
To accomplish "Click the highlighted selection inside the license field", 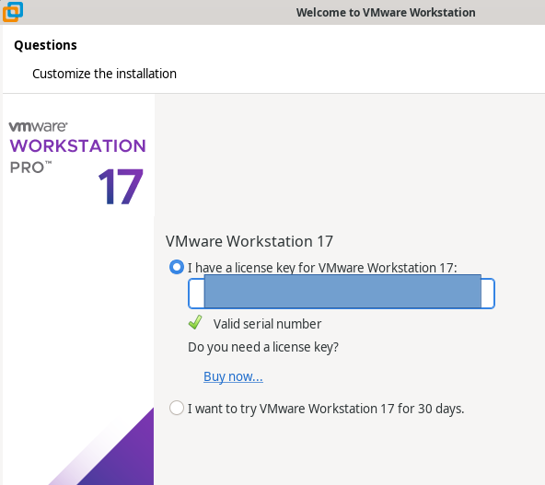I will 342,291.
